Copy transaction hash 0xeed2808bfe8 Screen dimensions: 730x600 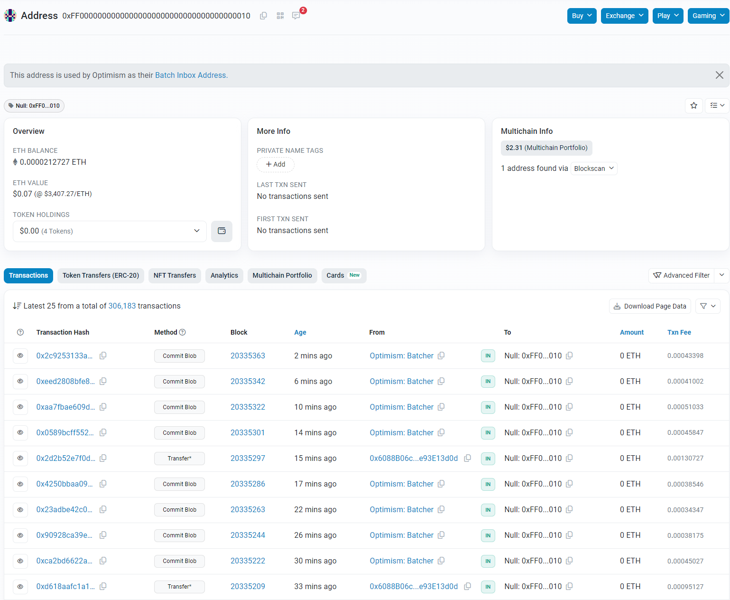pyautogui.click(x=103, y=381)
